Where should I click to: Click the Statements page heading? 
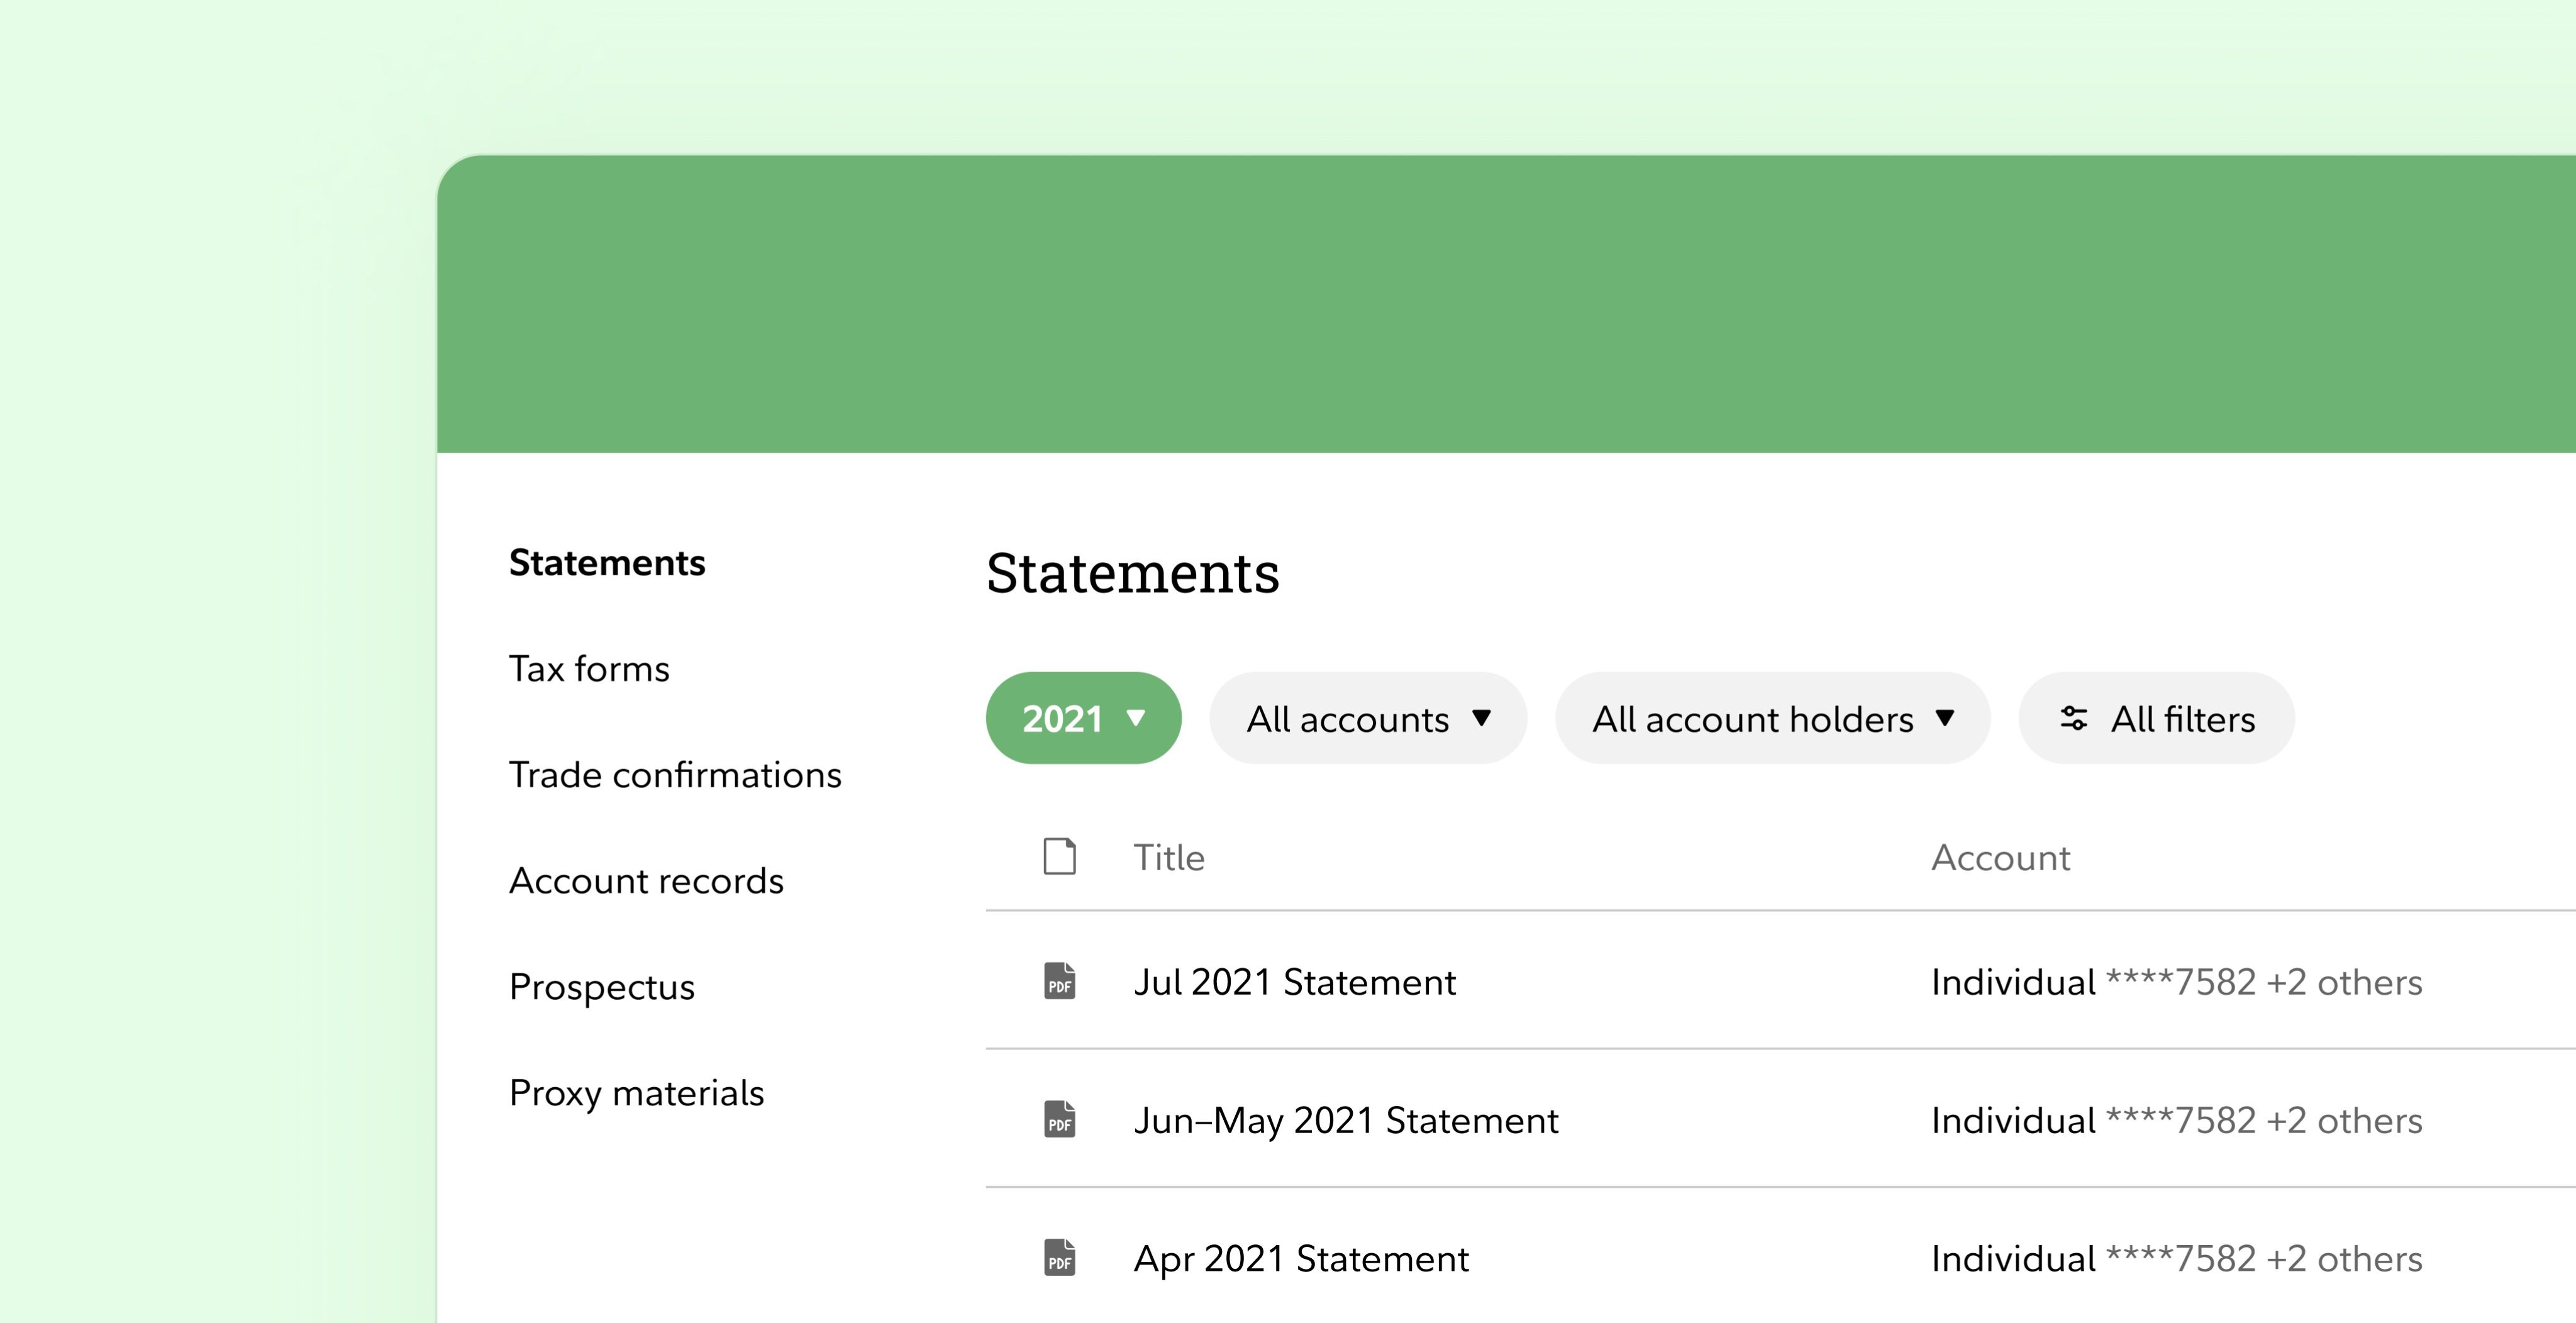1133,573
